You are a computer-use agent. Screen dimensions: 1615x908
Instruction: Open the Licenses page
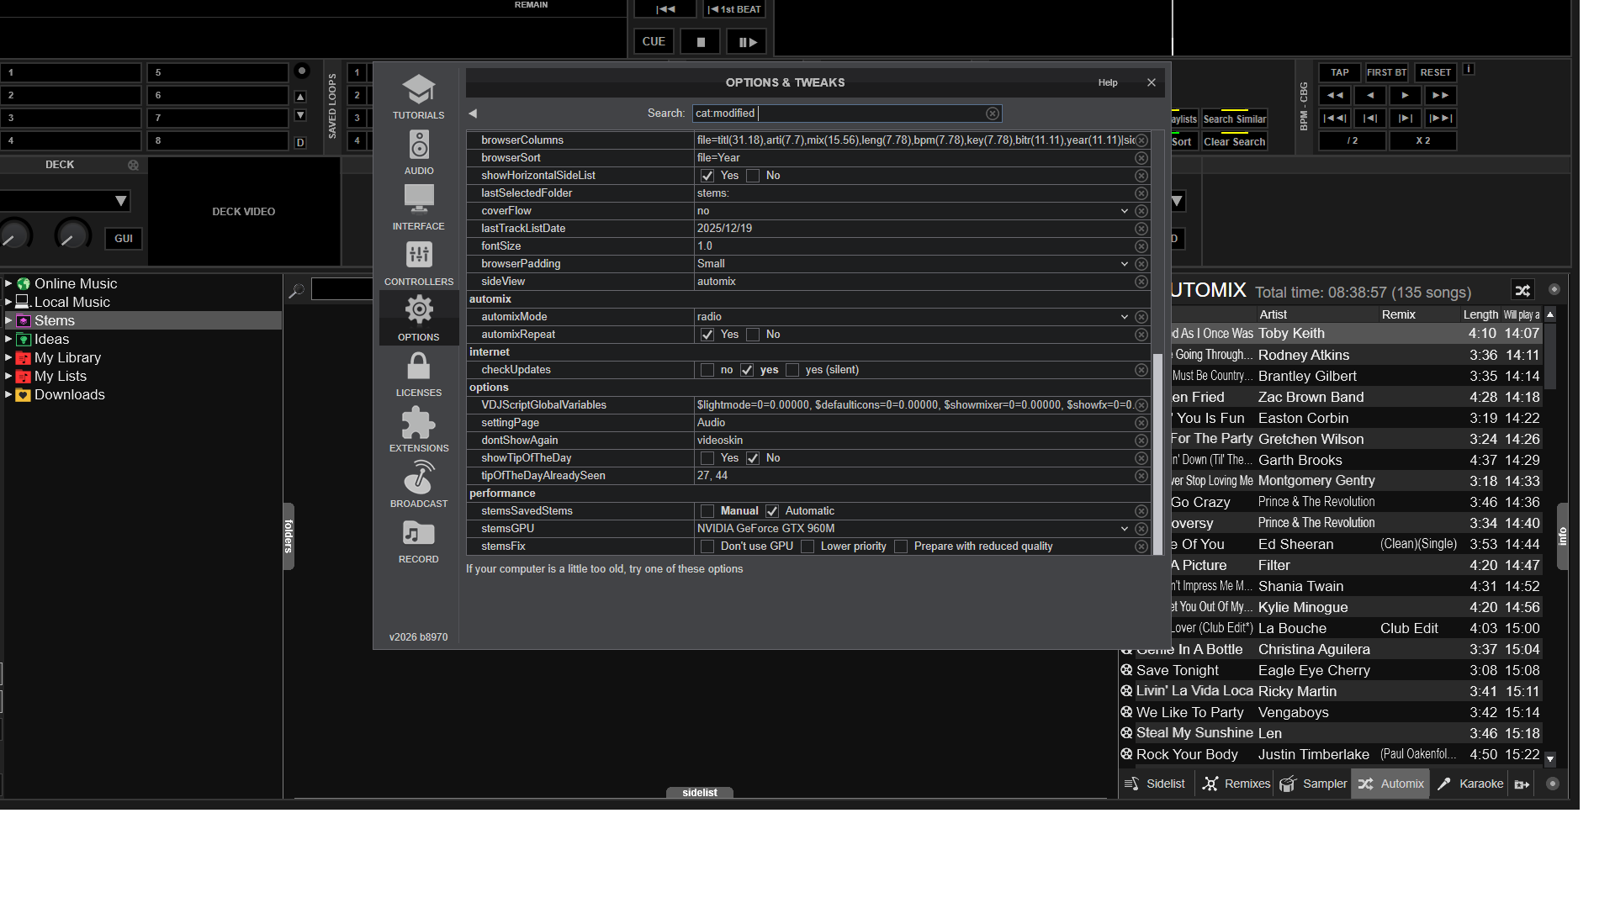(418, 374)
